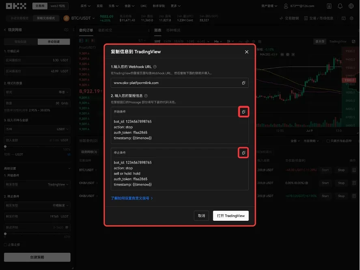The image size is (360, 270).
Task: Open the user account 873***@126.com
Action: 299,6
